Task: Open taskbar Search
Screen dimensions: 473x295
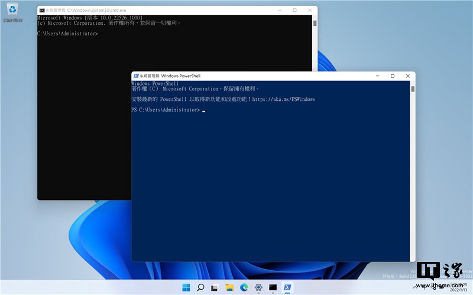Action: (x=200, y=287)
